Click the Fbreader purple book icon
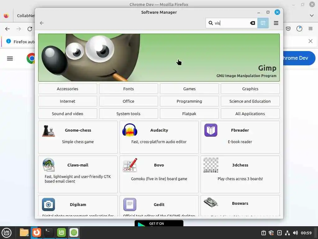The width and height of the screenshot is (318, 239). coord(211,130)
